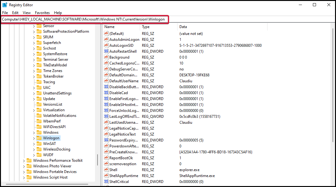Expand the Windows Performance Toolkit key
The width and height of the screenshot is (336, 187).
pos(24,161)
